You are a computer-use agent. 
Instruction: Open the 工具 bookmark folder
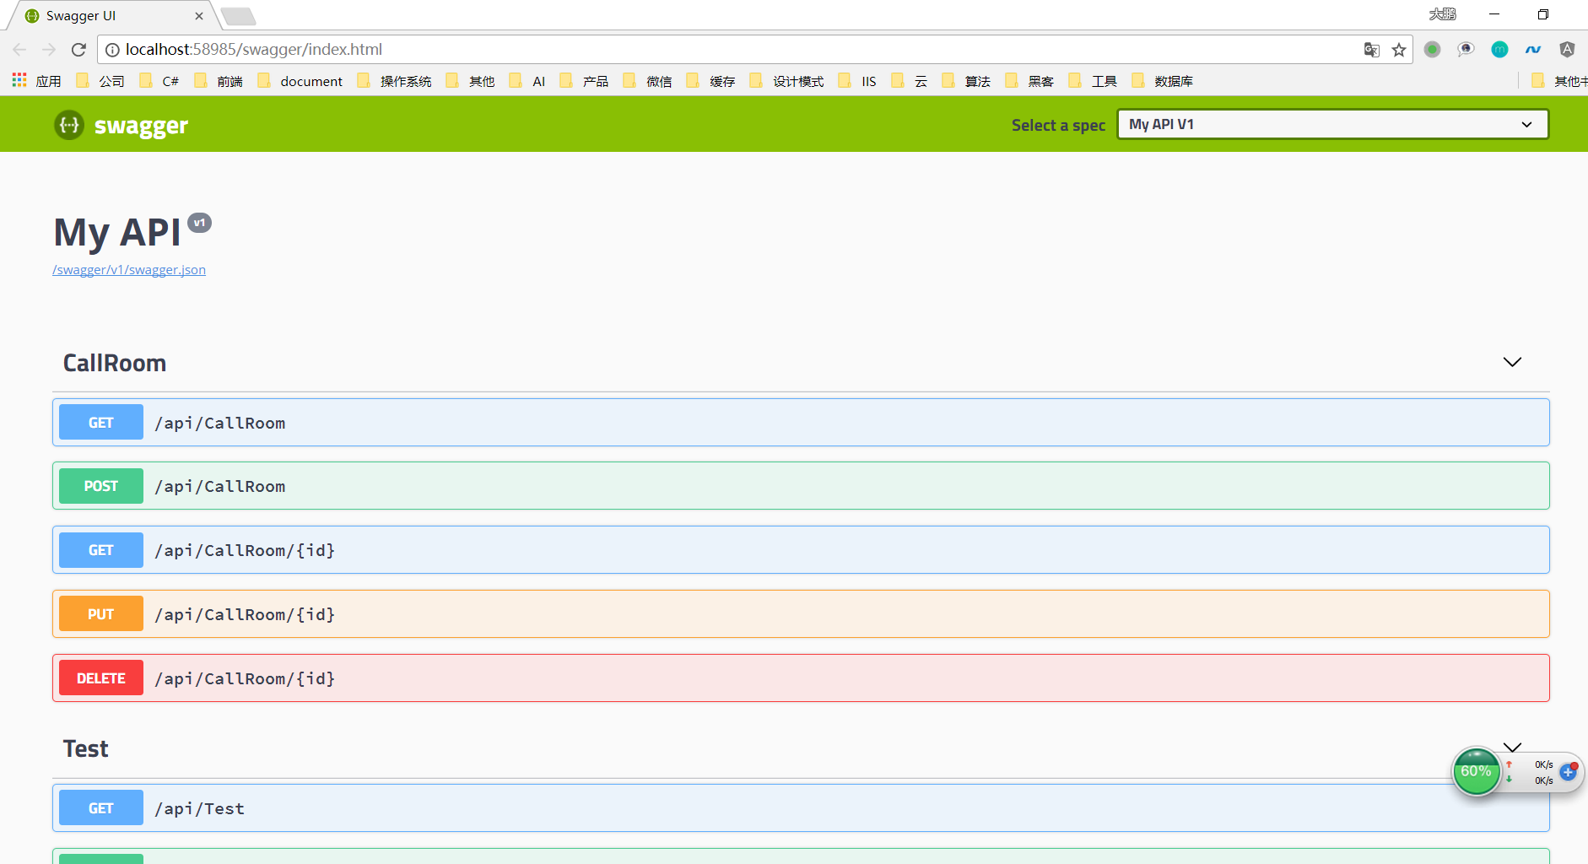pyautogui.click(x=1094, y=81)
